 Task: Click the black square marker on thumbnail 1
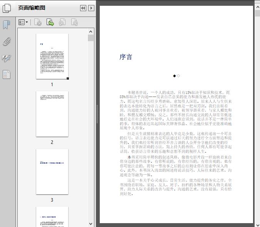pos(68,78)
